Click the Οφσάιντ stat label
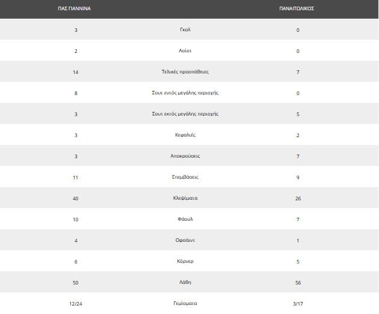Viewport: 379px width, 314px height. 186,240
